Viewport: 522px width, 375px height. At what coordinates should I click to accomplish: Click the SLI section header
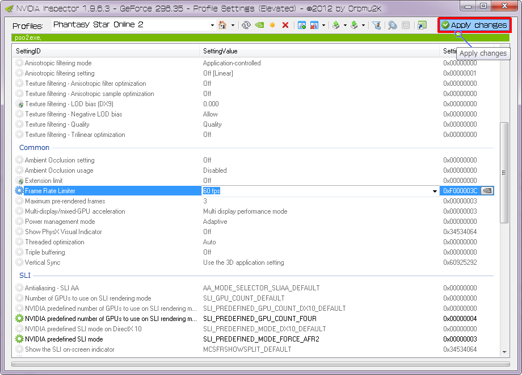(24, 276)
